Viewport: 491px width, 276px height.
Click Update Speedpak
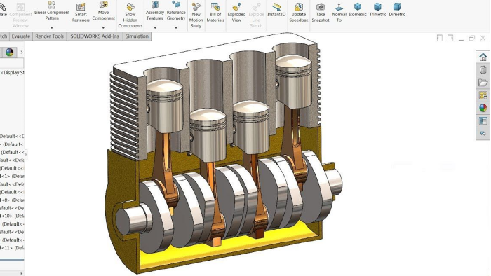pyautogui.click(x=299, y=13)
